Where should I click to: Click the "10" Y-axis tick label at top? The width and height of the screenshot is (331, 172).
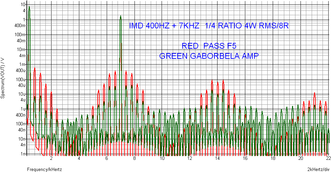(23, 4)
